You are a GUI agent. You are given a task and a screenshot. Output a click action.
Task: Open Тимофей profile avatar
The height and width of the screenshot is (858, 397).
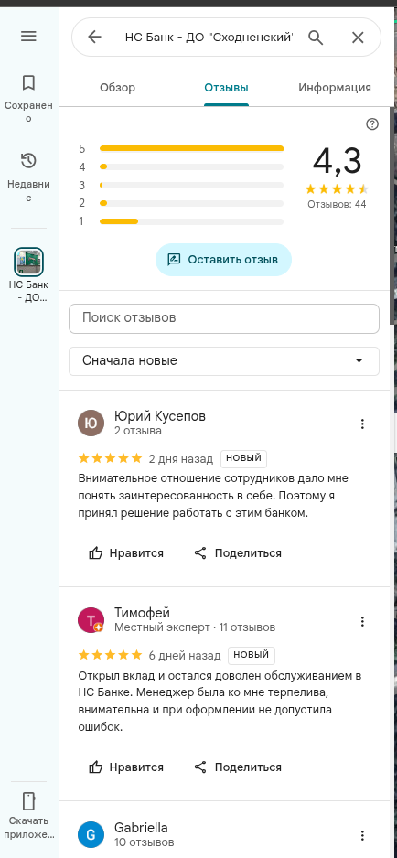tap(91, 620)
